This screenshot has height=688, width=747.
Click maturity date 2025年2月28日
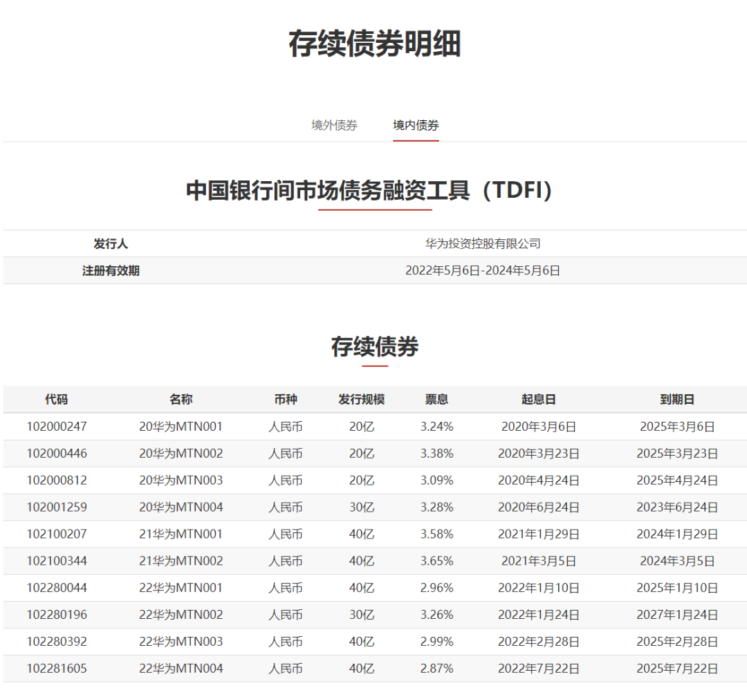(x=677, y=642)
